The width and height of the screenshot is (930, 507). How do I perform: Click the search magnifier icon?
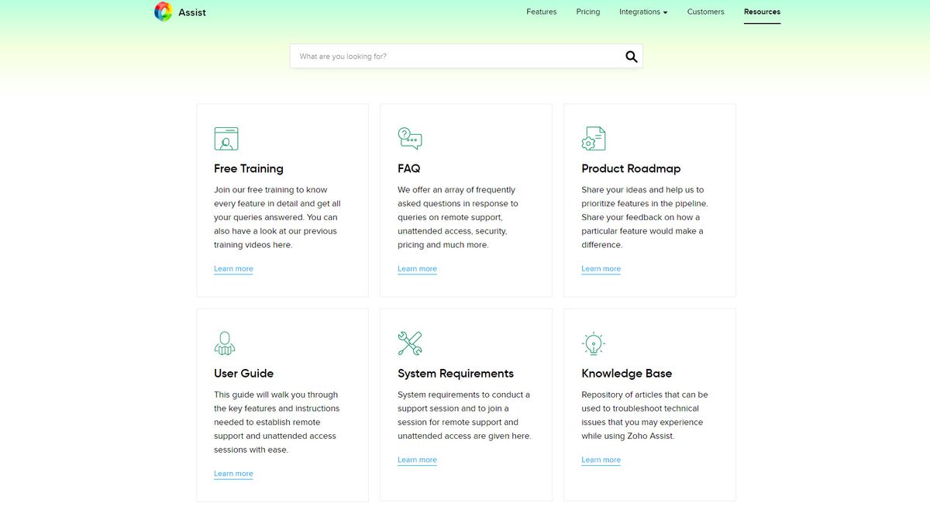pyautogui.click(x=630, y=56)
